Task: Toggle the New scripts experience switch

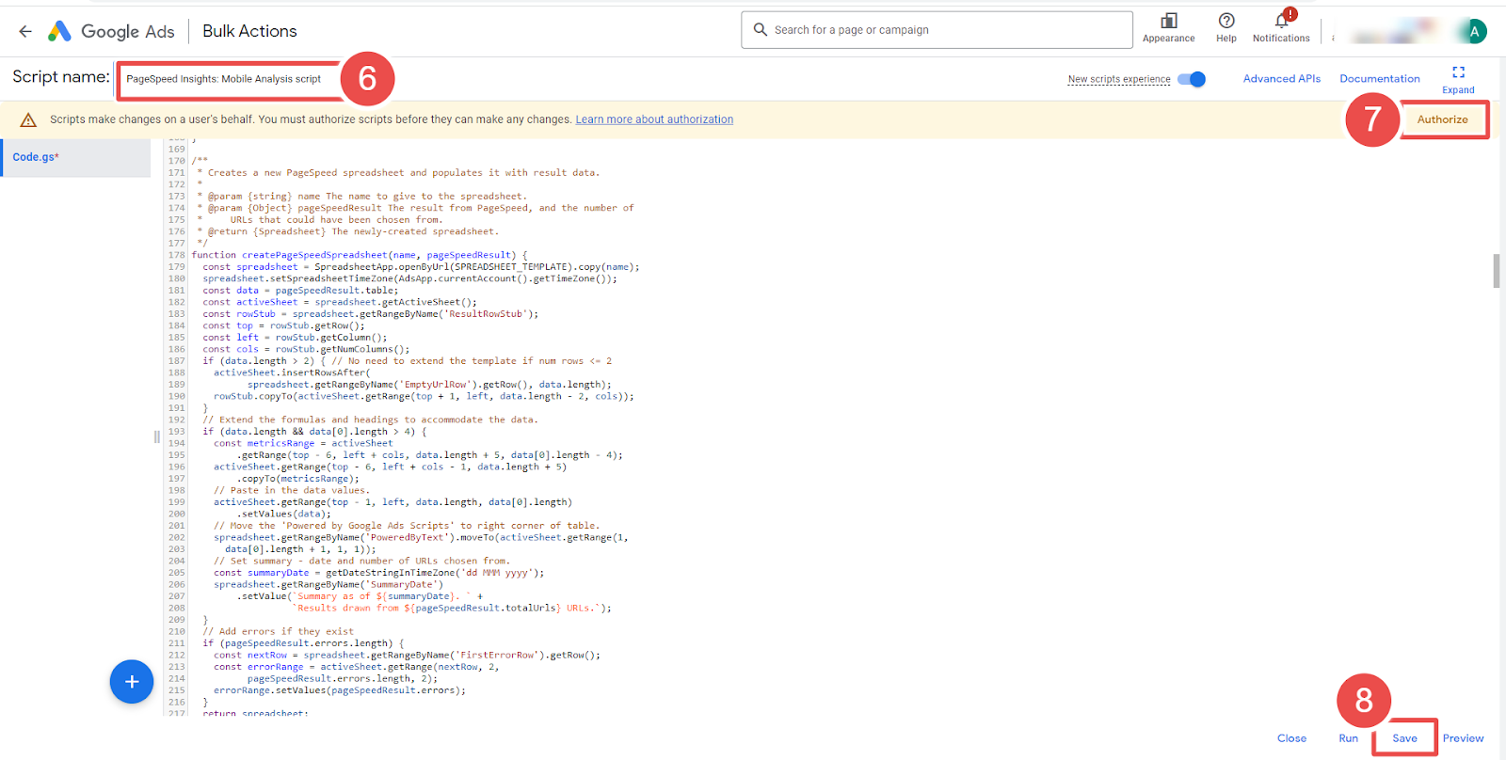Action: [1192, 79]
